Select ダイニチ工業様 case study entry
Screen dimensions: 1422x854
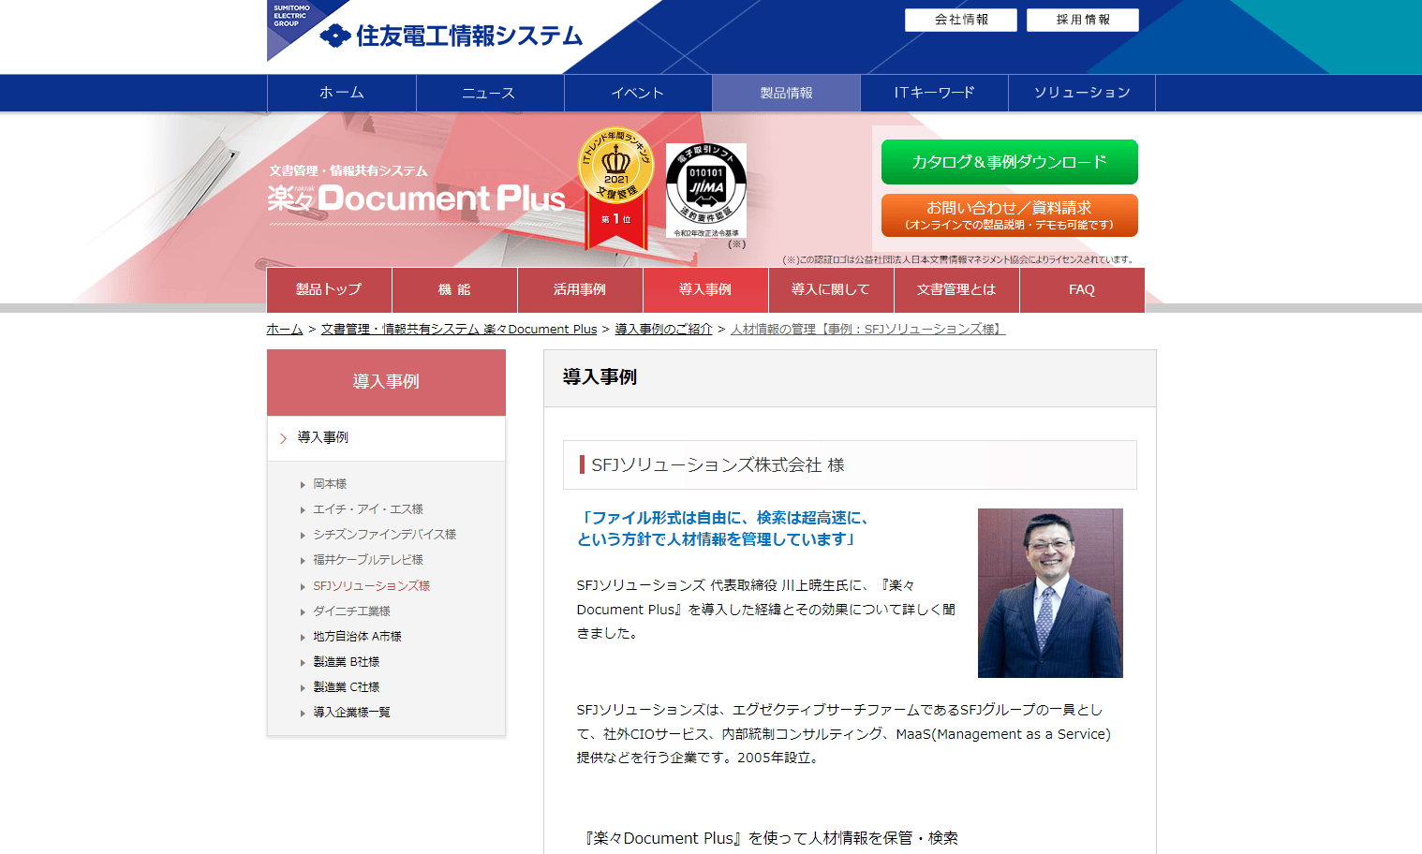(351, 611)
